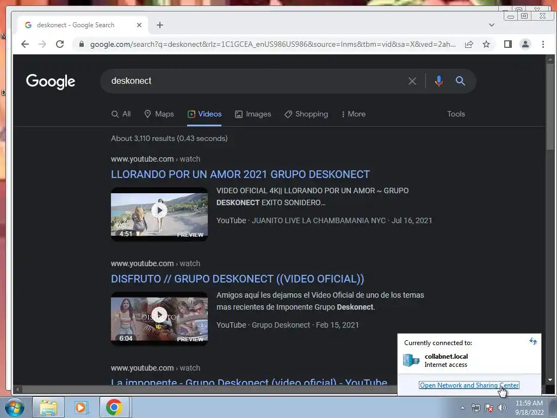The width and height of the screenshot is (557, 418).
Task: Open the Chrome three-dot menu
Action: tap(543, 44)
